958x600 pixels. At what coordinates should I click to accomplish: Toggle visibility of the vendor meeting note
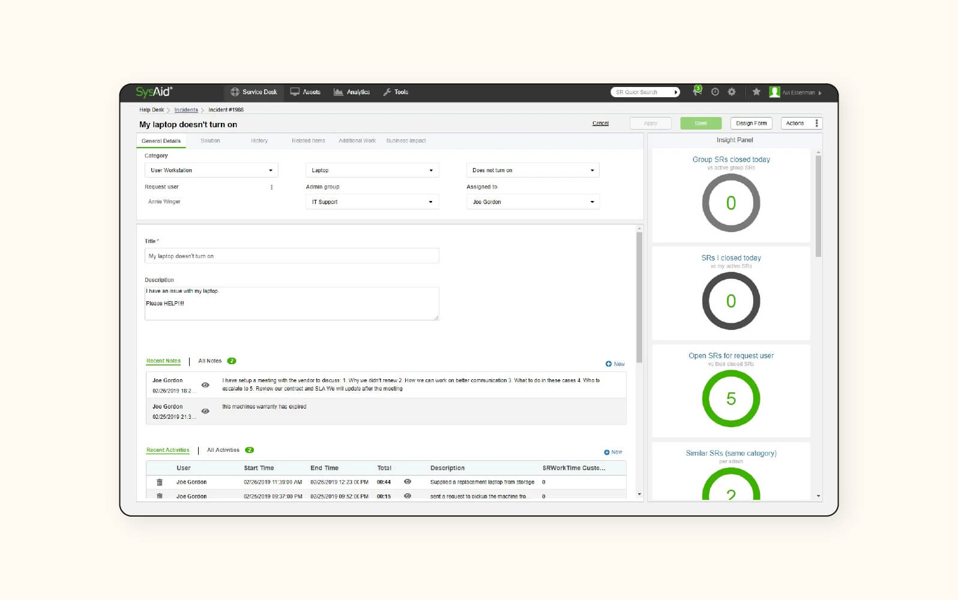pos(205,385)
